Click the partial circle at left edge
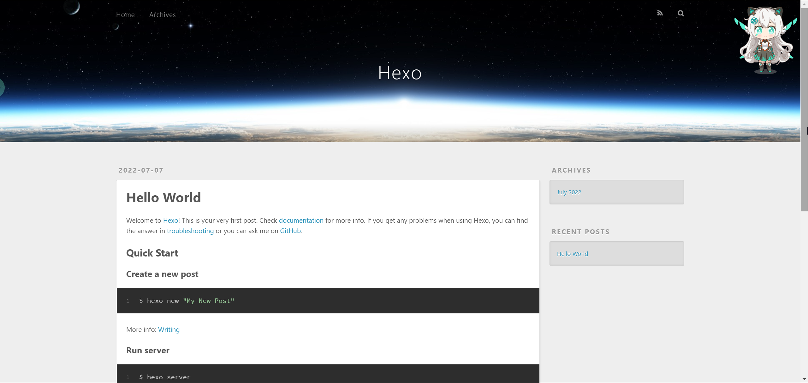808x383 pixels. (x=2, y=87)
